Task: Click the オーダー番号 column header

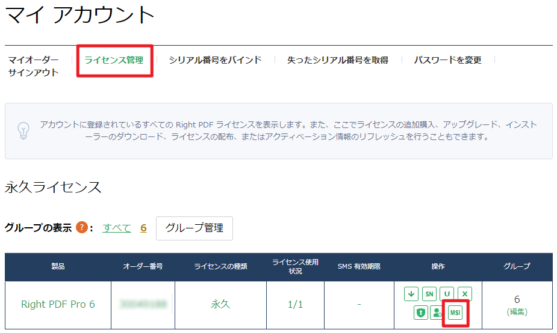Action: (x=143, y=266)
